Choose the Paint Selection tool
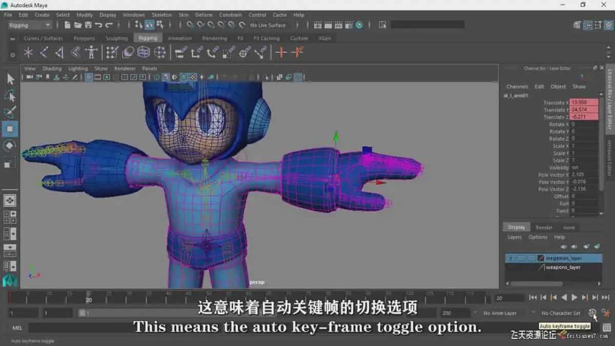This screenshot has height=346, width=615. (10, 112)
